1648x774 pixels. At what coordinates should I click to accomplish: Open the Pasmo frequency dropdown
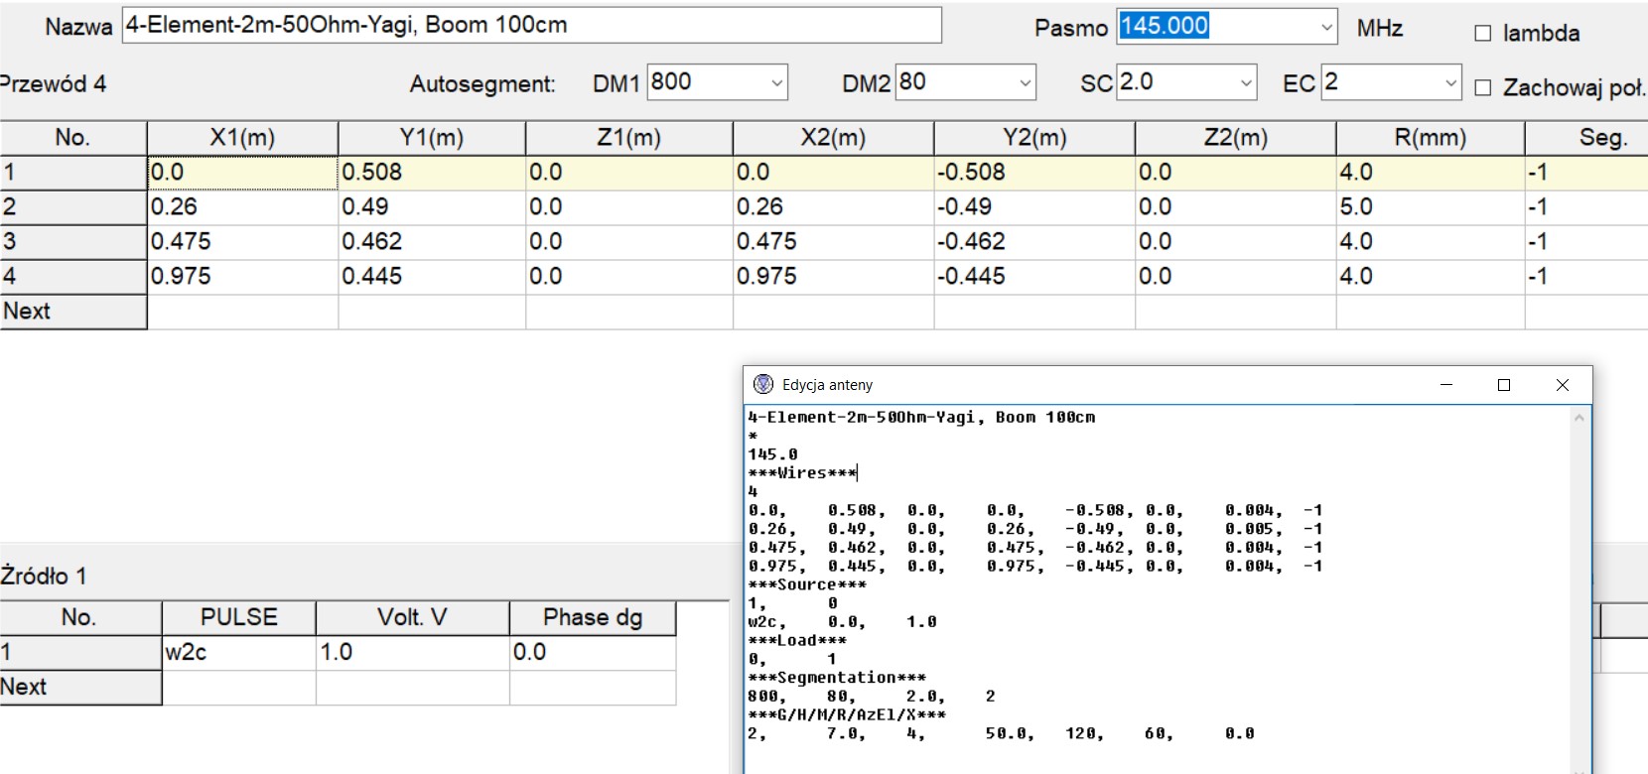pyautogui.click(x=1326, y=27)
